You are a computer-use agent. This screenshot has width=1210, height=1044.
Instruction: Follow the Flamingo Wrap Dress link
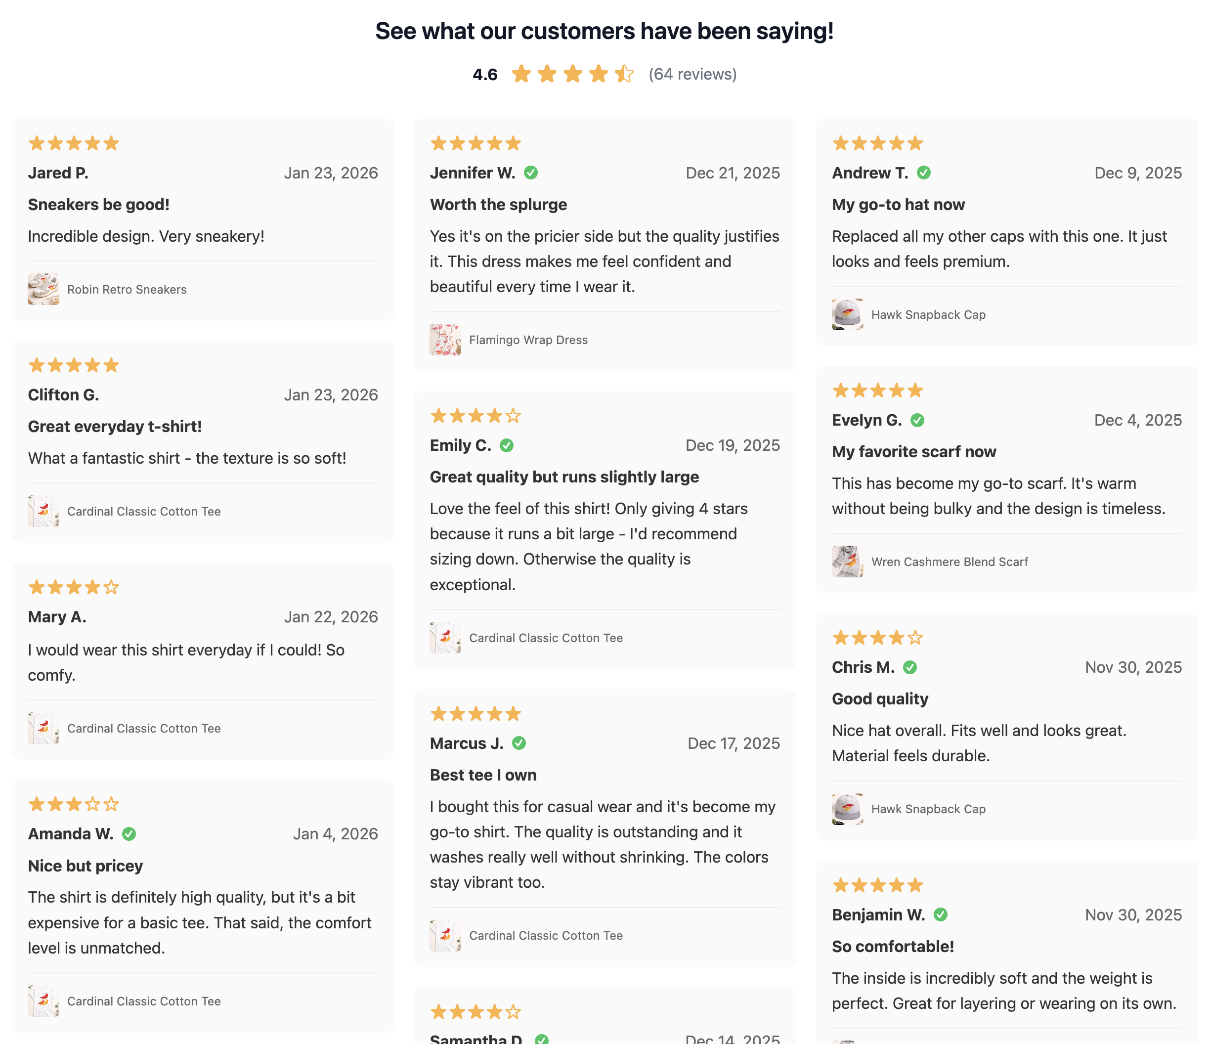tap(528, 340)
